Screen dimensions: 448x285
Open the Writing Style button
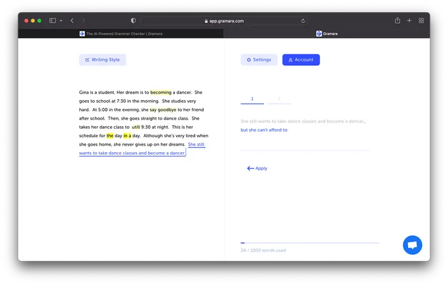pyautogui.click(x=102, y=60)
